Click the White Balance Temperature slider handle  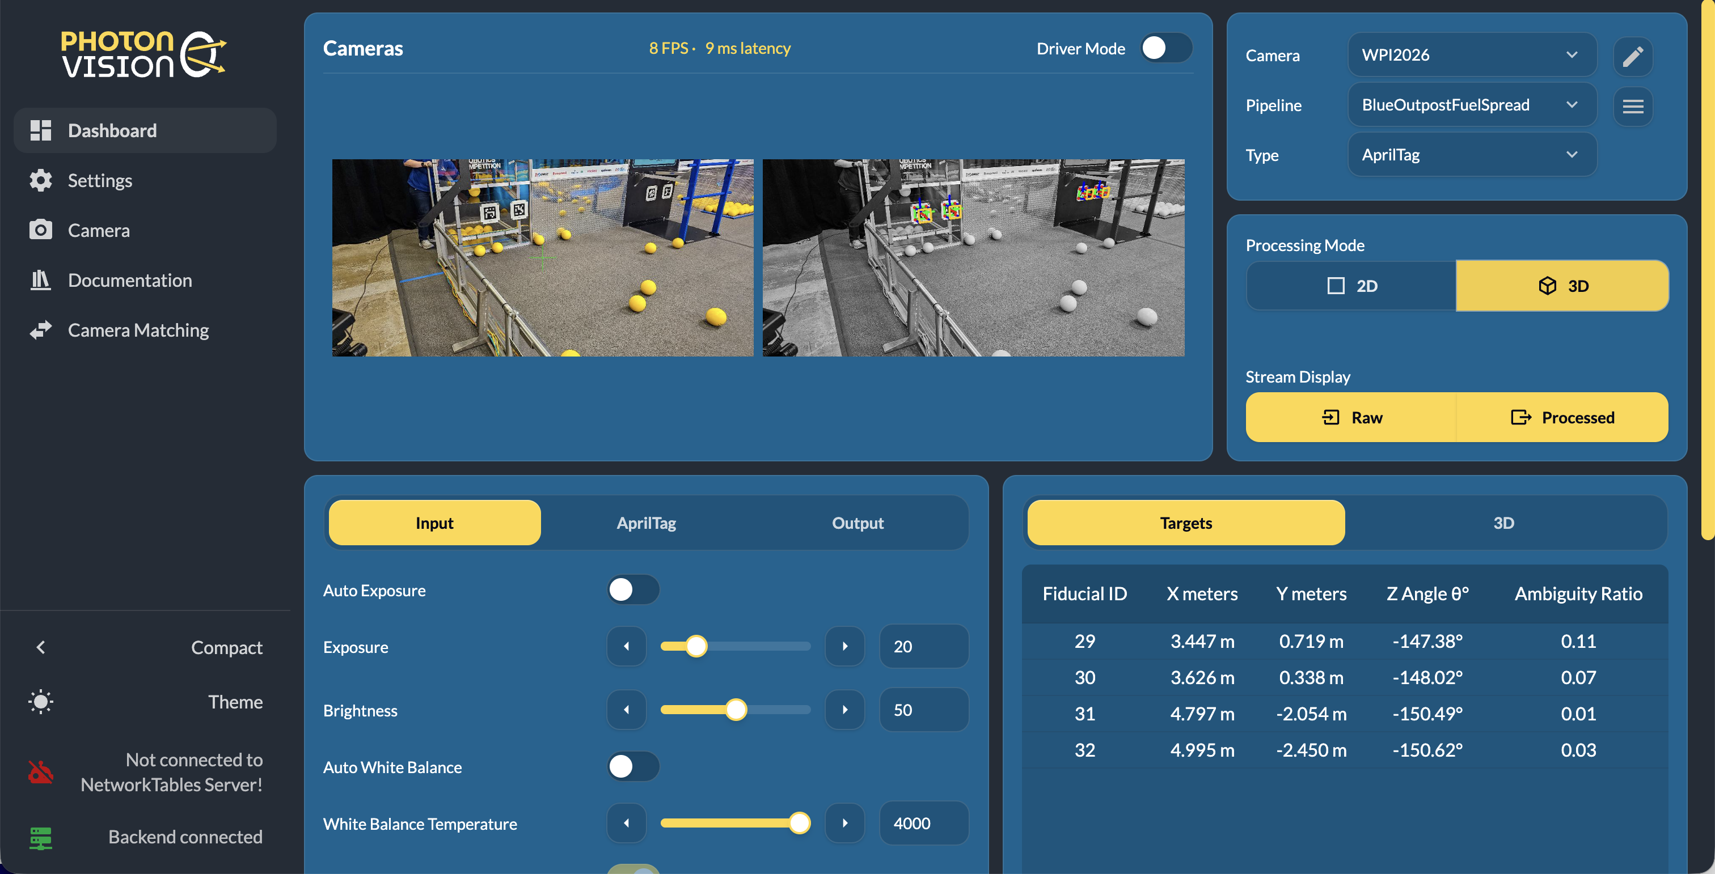799,823
